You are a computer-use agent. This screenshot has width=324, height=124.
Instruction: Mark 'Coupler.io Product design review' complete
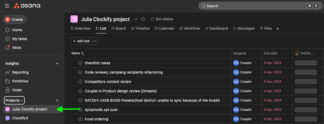click(80, 91)
